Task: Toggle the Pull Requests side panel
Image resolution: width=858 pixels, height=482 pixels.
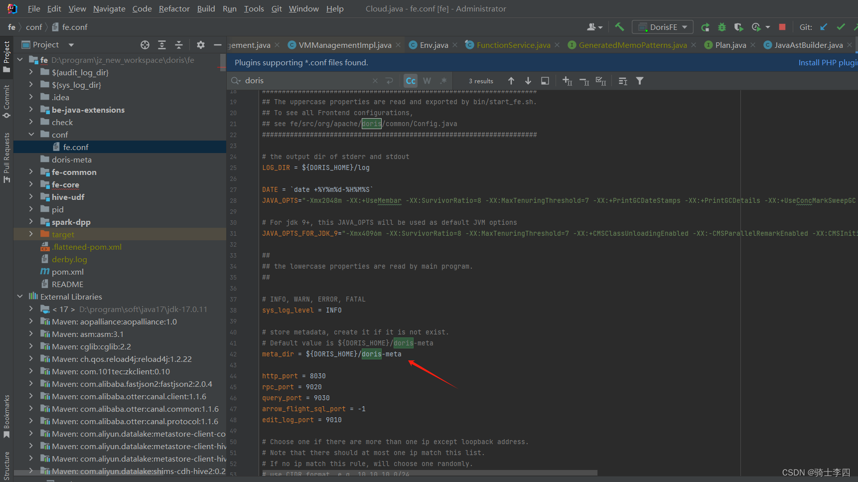Action: pyautogui.click(x=6, y=158)
